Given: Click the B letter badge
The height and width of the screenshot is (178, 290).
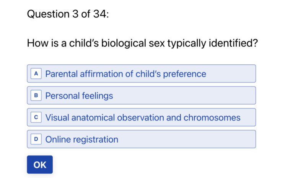Looking at the screenshot, I should tap(36, 96).
